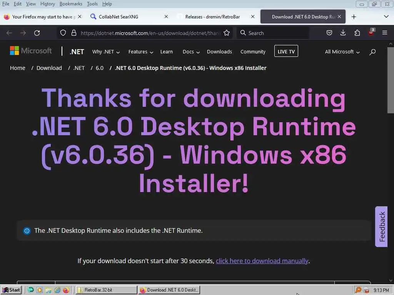Close the CollabNet SearXNG tab
The width and height of the screenshot is (394, 295).
166,17
